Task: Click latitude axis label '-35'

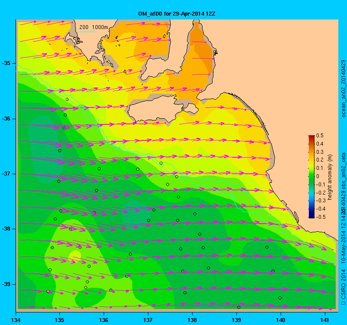Action: tap(6, 63)
